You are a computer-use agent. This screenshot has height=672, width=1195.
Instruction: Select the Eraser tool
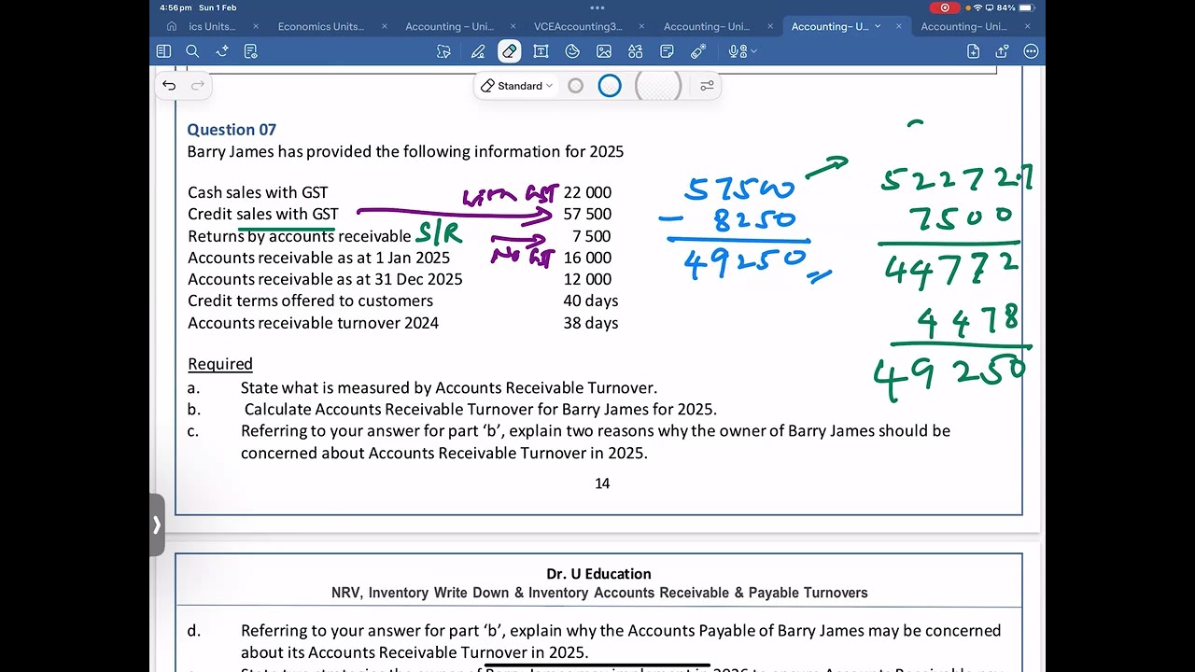[x=509, y=51]
